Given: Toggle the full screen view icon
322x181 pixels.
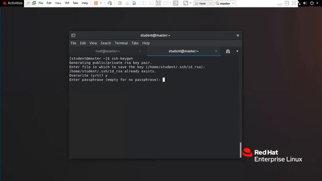Looking at the screenshot, I should [x=158, y=3].
